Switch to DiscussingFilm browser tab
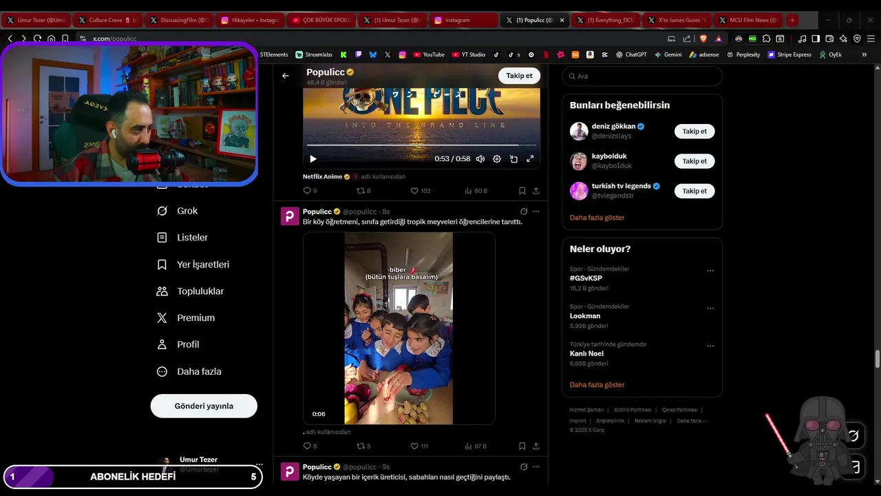 tap(180, 20)
